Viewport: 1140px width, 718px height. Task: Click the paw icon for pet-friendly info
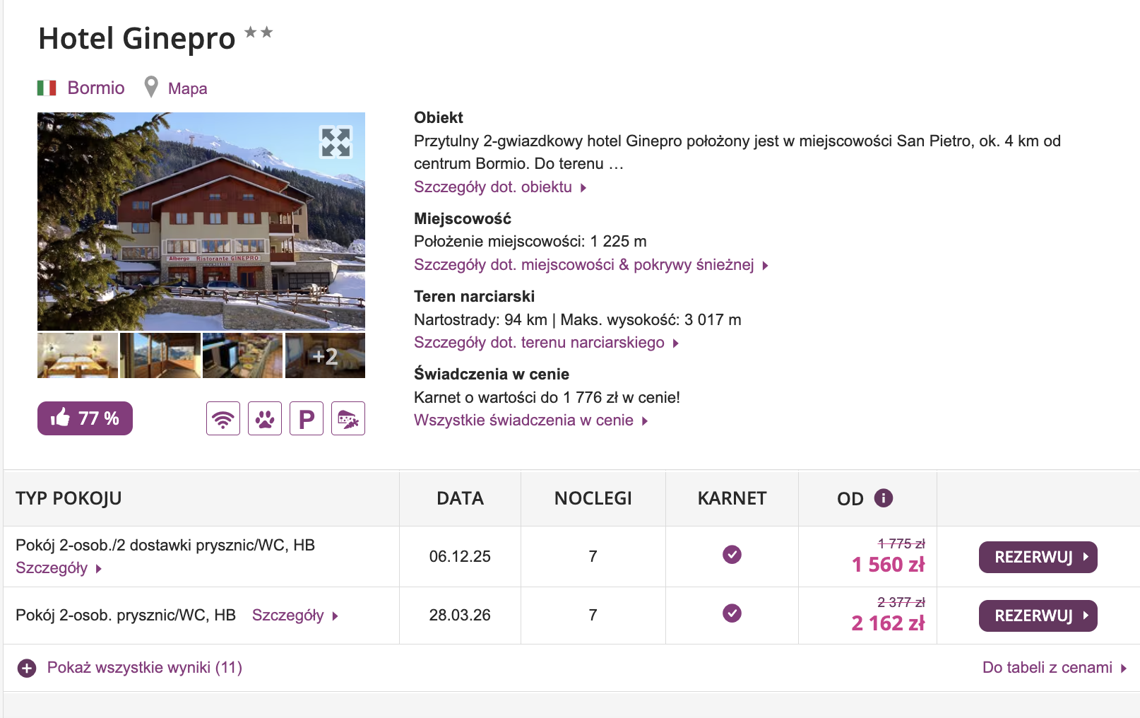coord(264,418)
